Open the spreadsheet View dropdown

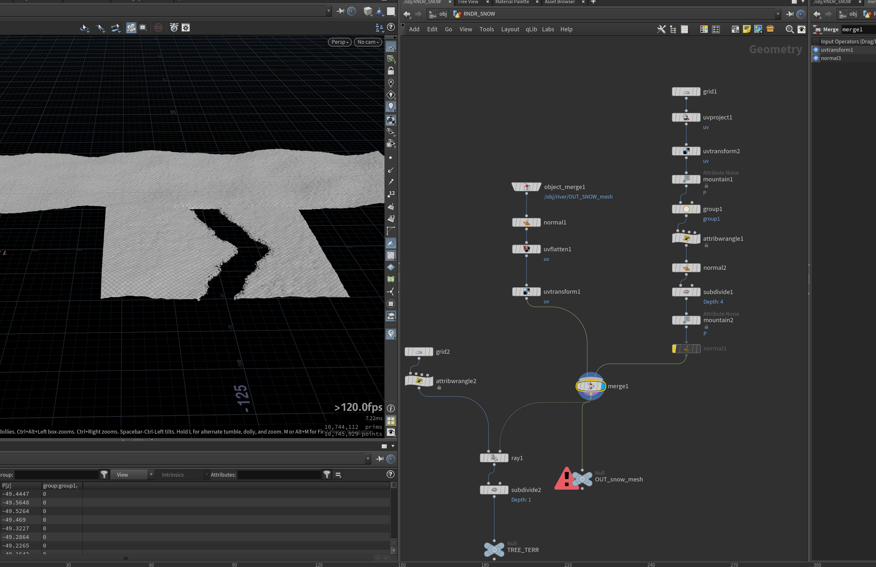(x=133, y=475)
